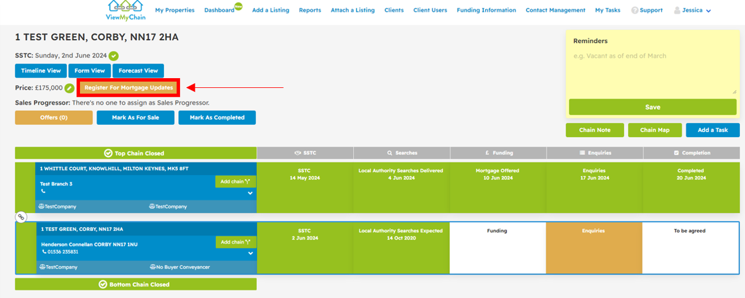Click the SSTC column header
This screenshot has width=745, height=298.
click(x=305, y=153)
